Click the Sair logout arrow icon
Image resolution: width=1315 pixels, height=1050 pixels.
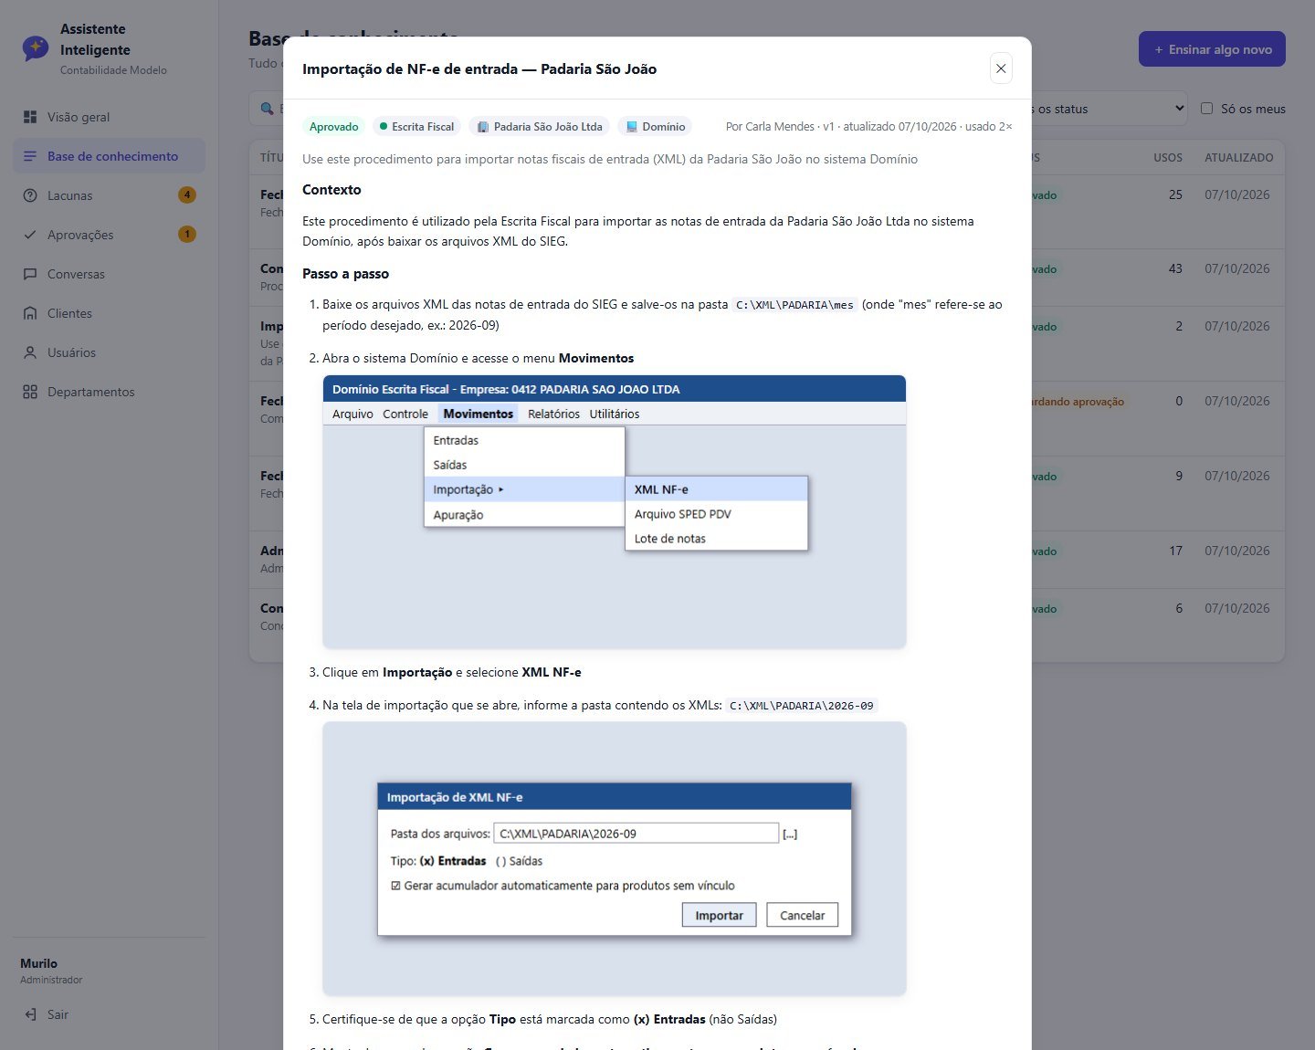30,1014
